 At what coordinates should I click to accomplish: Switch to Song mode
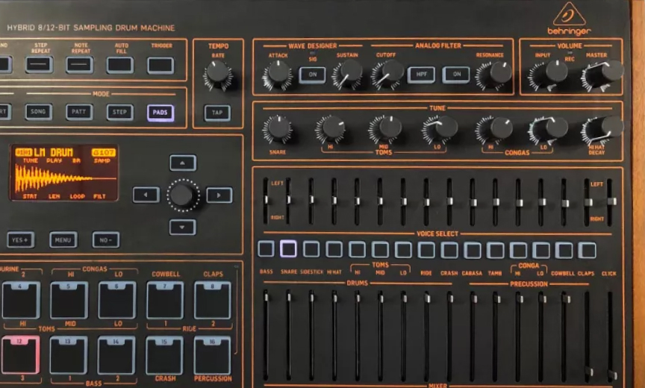pos(39,112)
